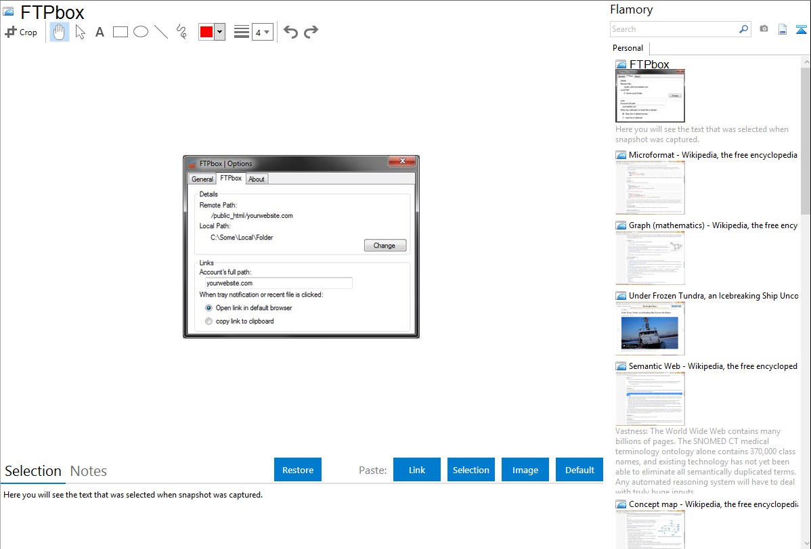Viewport: 811px width, 549px height.
Task: Click the icon beside FTPbox list entry
Action: 621,64
